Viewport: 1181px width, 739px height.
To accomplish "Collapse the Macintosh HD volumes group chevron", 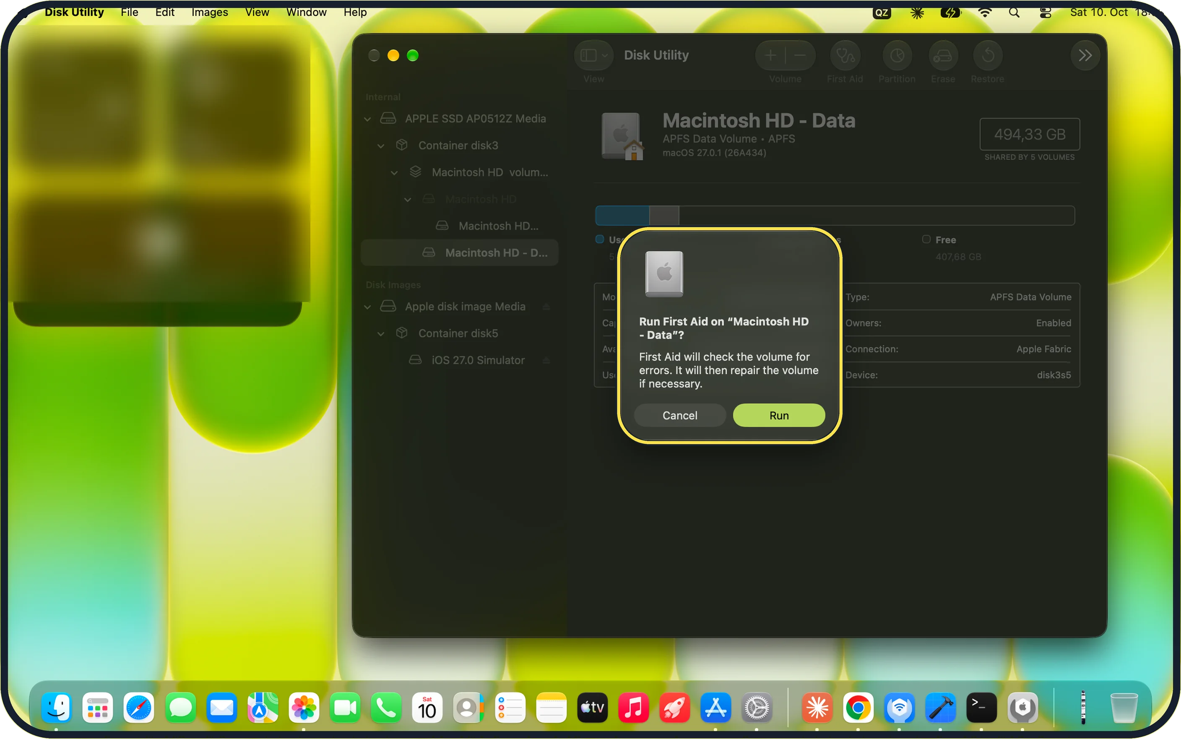I will click(x=394, y=172).
